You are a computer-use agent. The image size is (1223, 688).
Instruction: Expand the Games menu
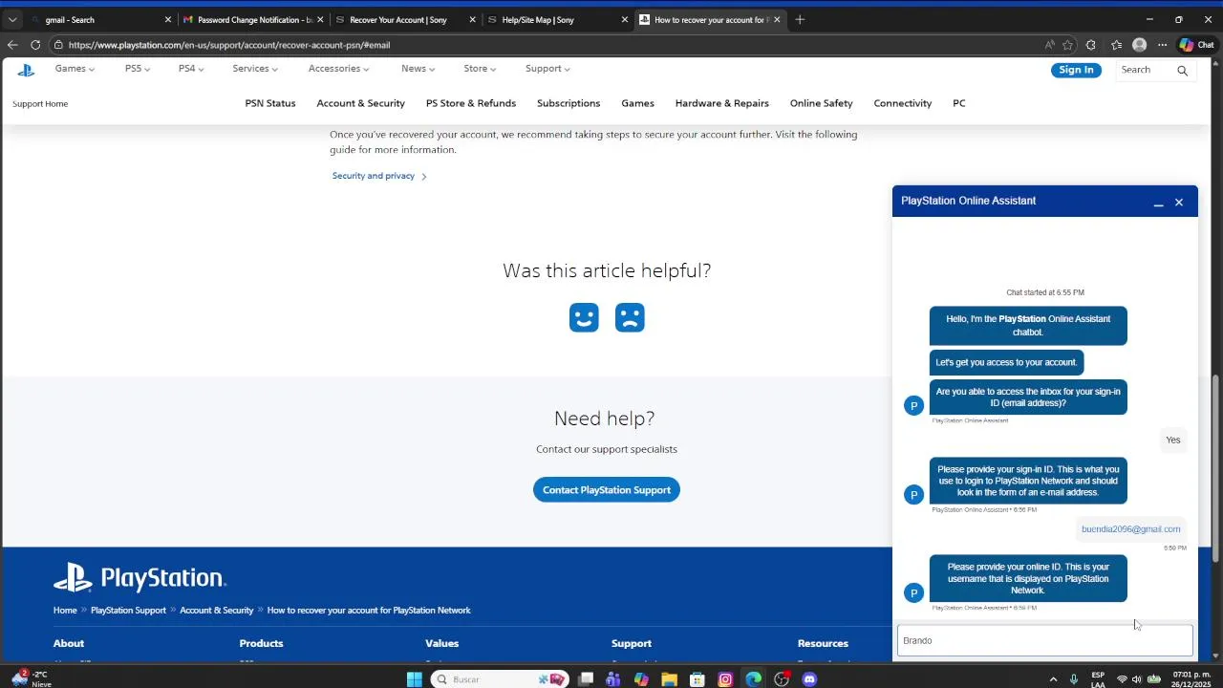point(75,69)
